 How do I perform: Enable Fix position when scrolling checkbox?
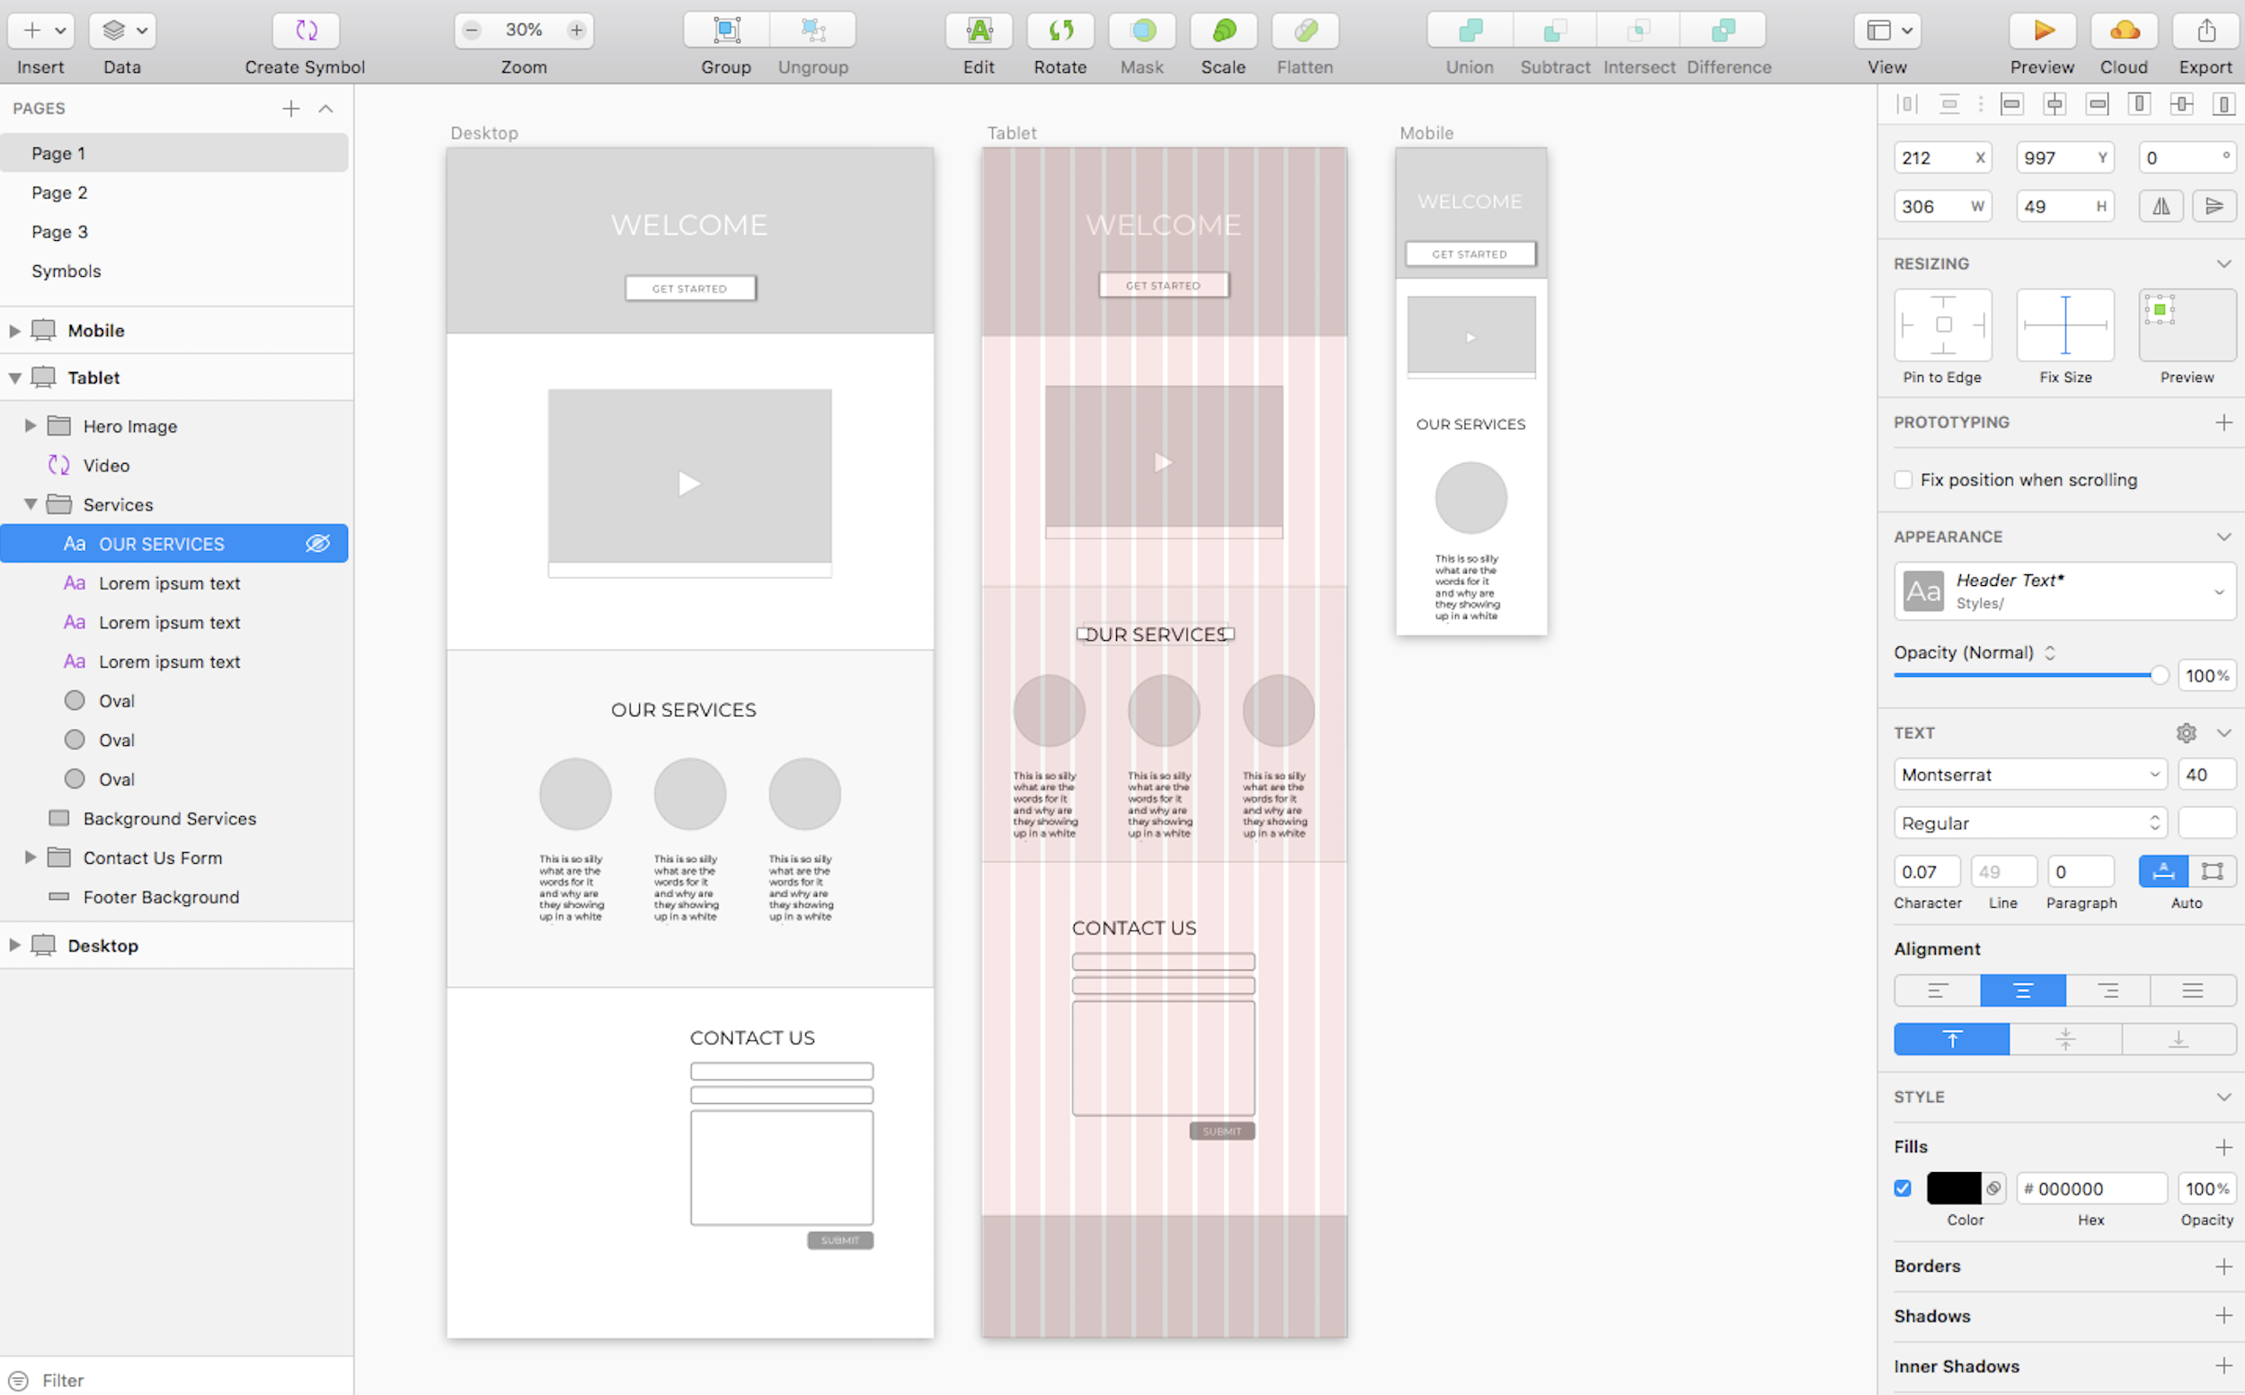[x=1903, y=480]
